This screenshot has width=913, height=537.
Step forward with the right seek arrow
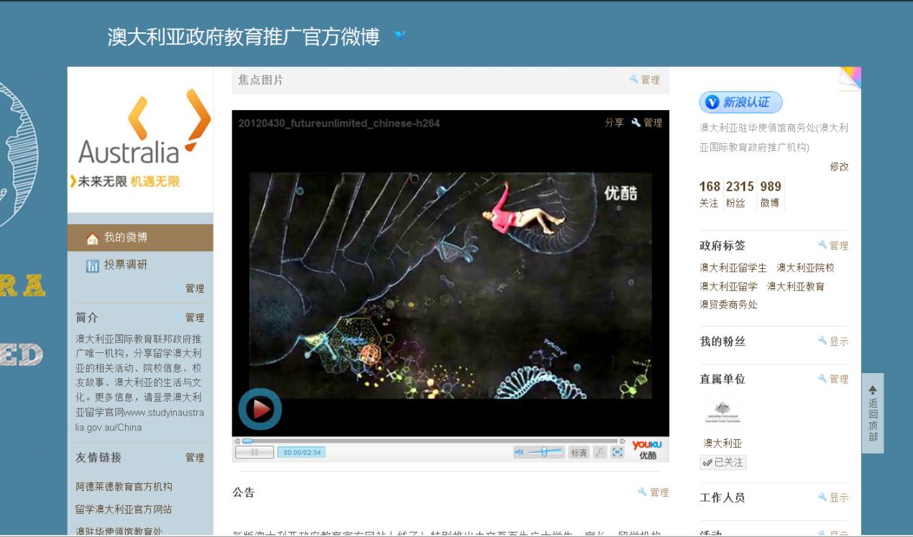point(623,441)
